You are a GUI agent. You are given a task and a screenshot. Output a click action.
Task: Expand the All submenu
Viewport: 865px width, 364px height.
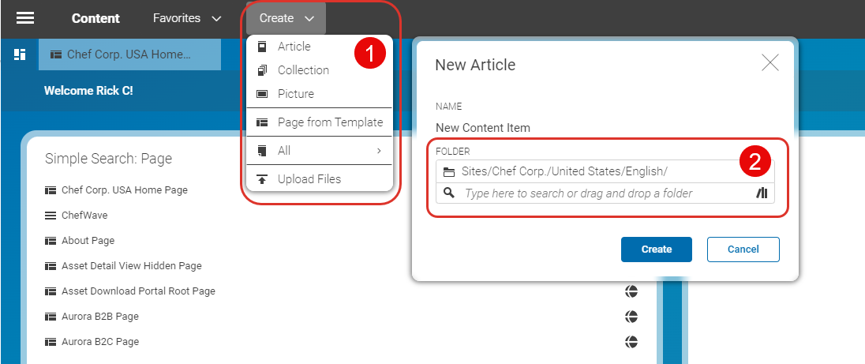point(319,151)
